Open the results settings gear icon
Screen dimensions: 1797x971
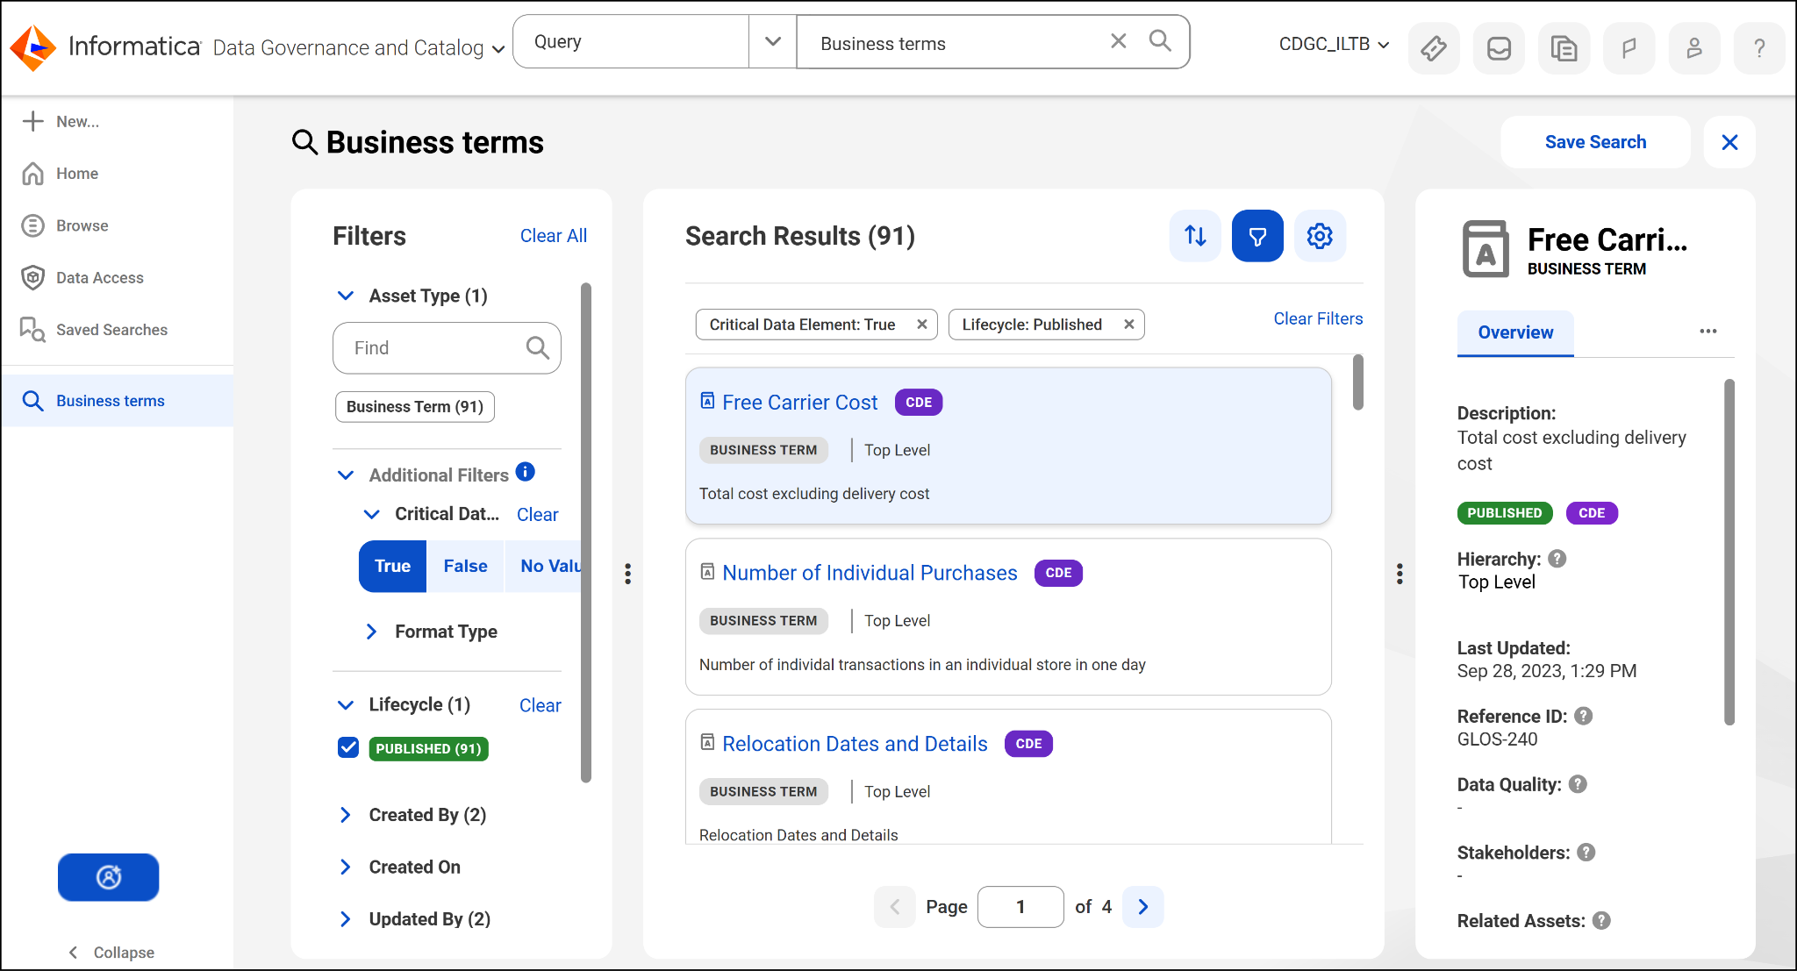point(1320,236)
